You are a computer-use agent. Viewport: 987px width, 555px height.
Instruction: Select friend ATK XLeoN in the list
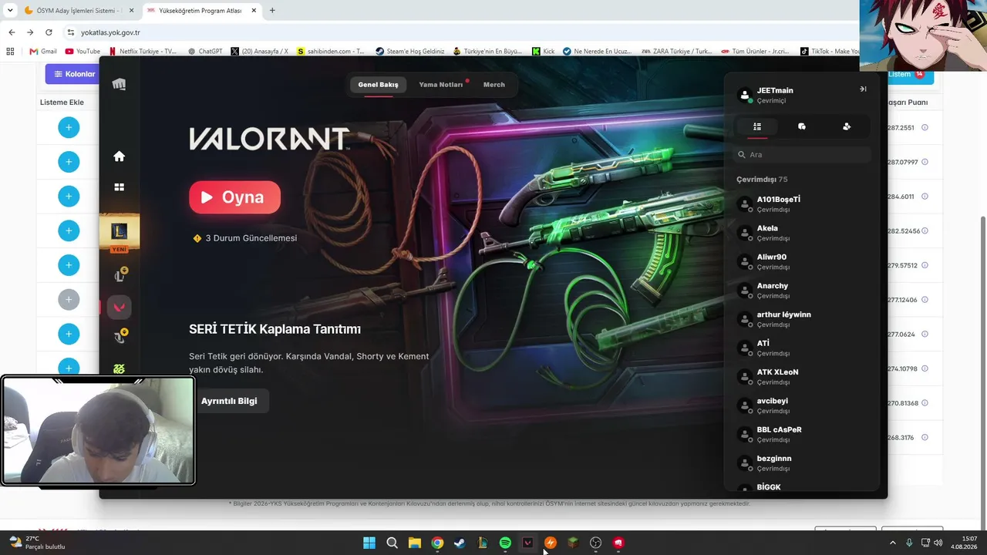[802, 377]
